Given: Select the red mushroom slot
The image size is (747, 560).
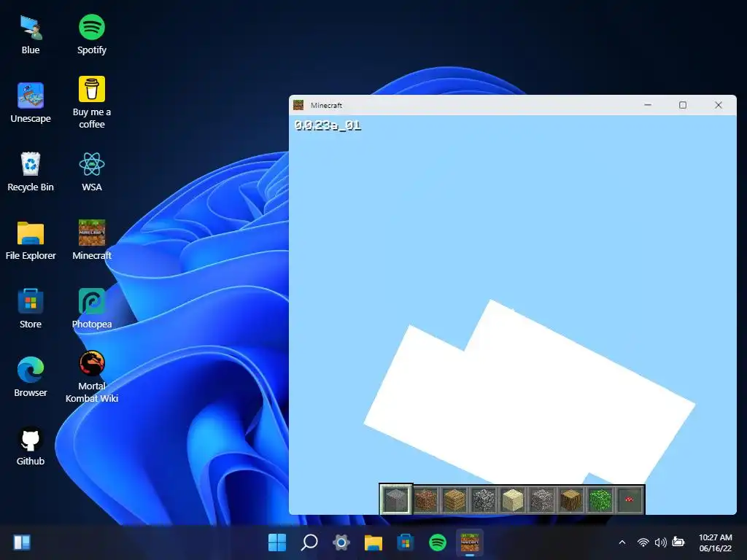Looking at the screenshot, I should tap(629, 499).
